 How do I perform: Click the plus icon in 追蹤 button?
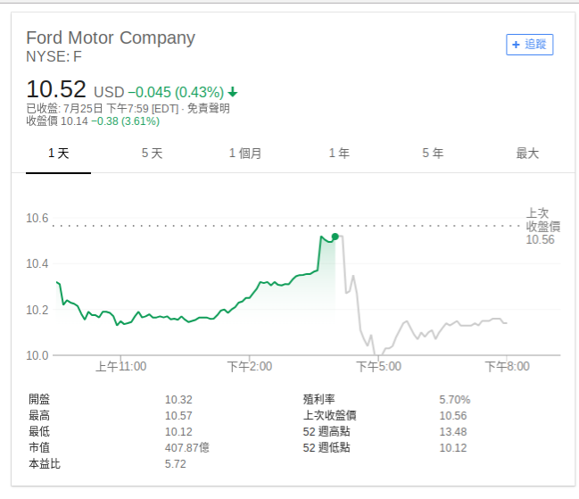pos(516,45)
